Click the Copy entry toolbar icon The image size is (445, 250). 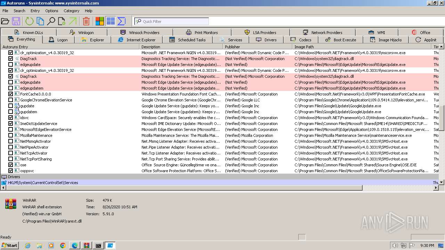coord(40,22)
